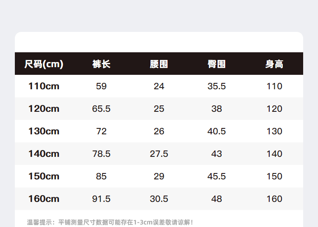This screenshot has height=227, width=318.
Task: Select the 110cm size row label
Action: (44, 86)
